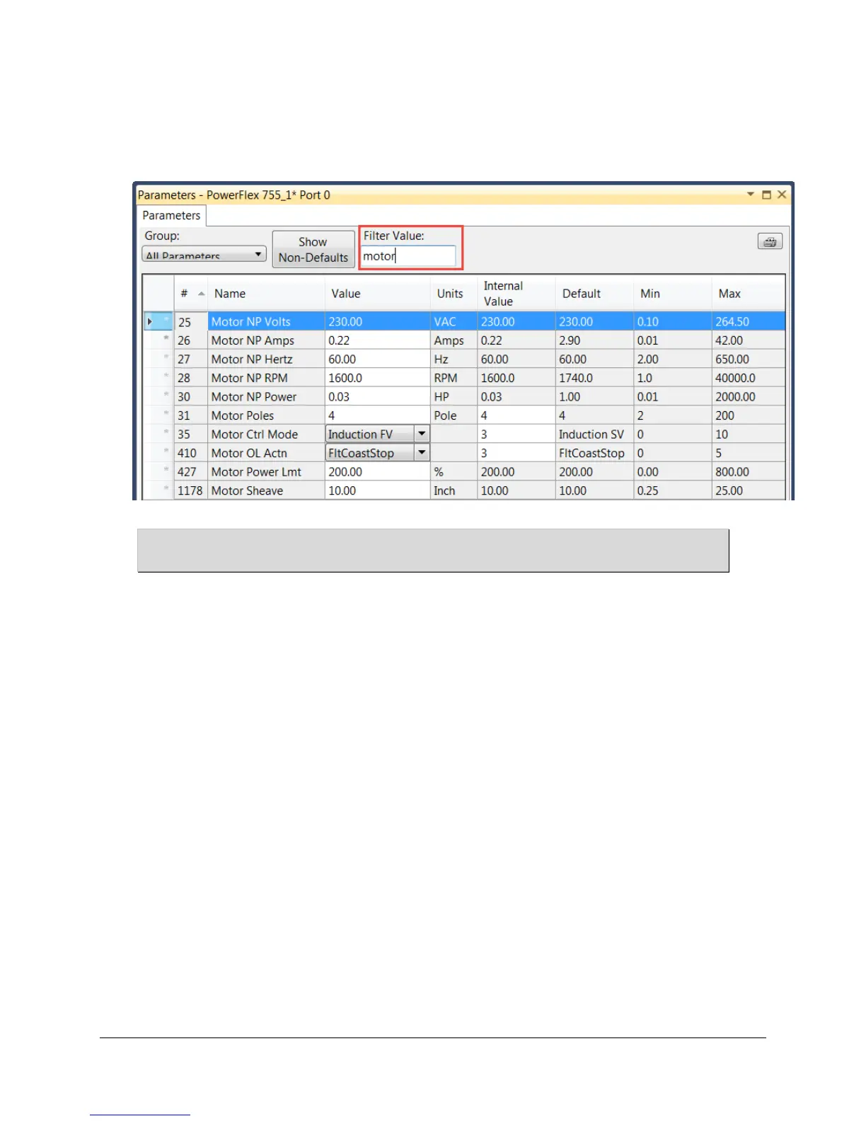This screenshot has height=1121, width=866.
Task: Click the Show Non-Defaults button
Action: point(313,249)
